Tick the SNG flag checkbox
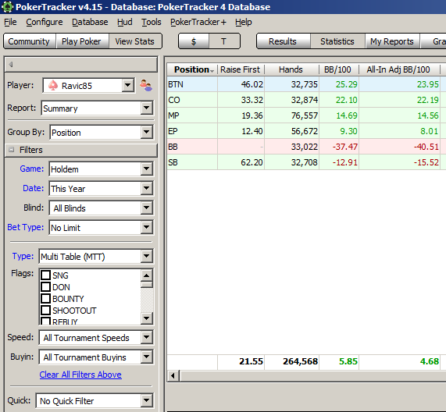 [46, 275]
